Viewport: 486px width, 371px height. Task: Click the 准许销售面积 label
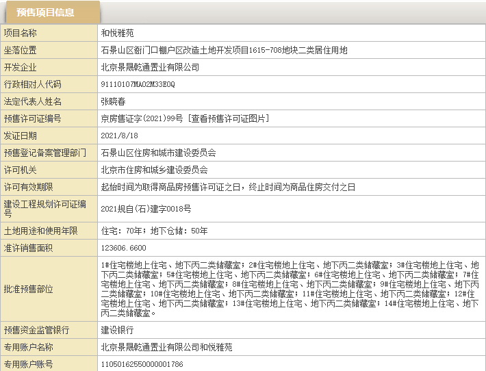(x=29, y=248)
